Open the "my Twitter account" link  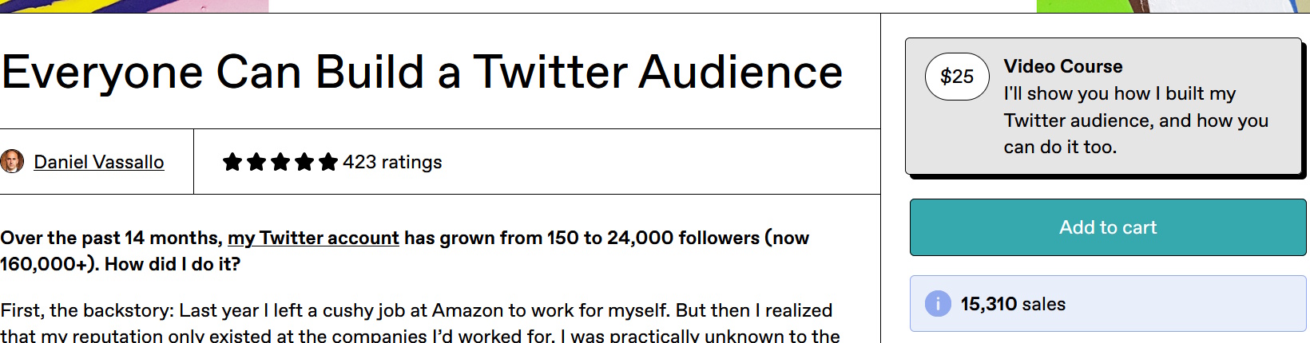(x=313, y=238)
